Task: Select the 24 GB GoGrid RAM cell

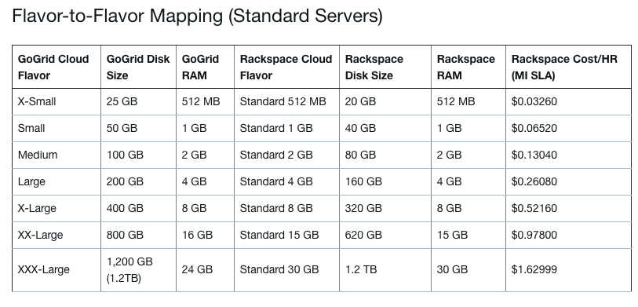Action: tap(205, 270)
